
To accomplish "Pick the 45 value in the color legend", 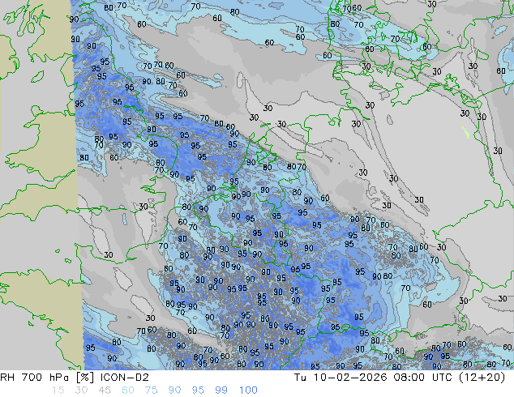I will [105, 391].
